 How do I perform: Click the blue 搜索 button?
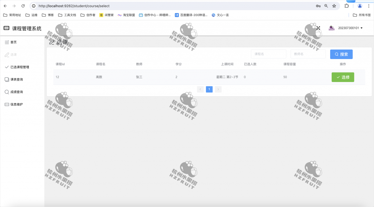[x=341, y=54]
